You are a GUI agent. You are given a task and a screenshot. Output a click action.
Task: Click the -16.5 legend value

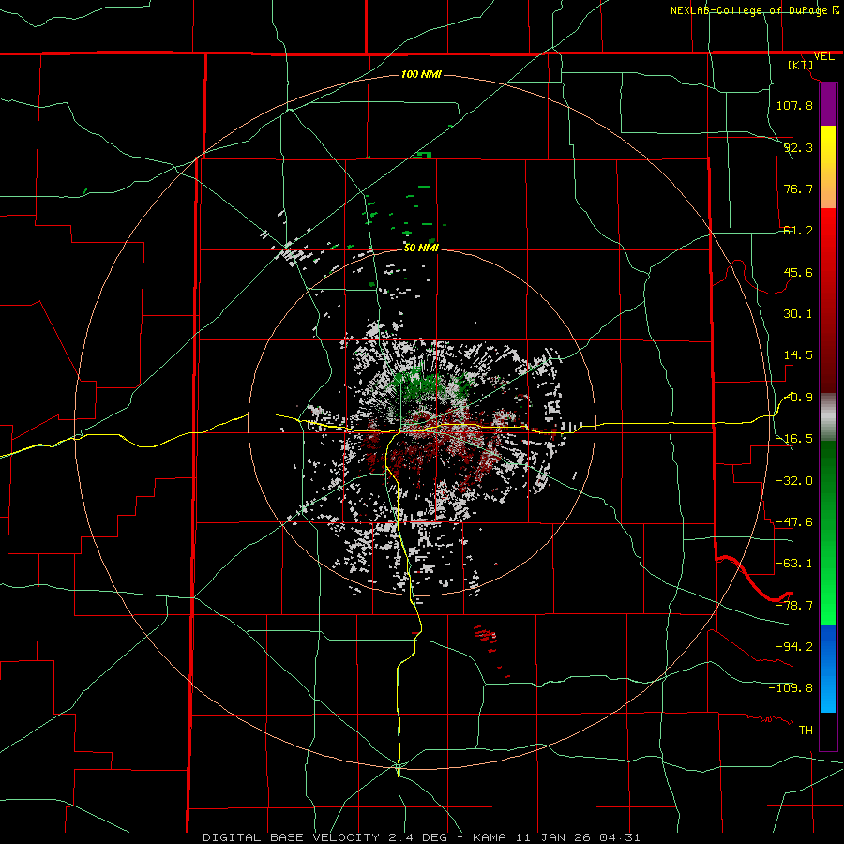click(794, 439)
